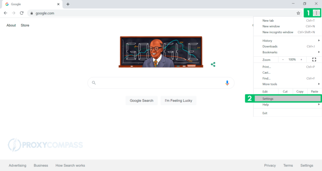Click the browser back arrow
Screen dimensions: 322x171
tap(5, 13)
